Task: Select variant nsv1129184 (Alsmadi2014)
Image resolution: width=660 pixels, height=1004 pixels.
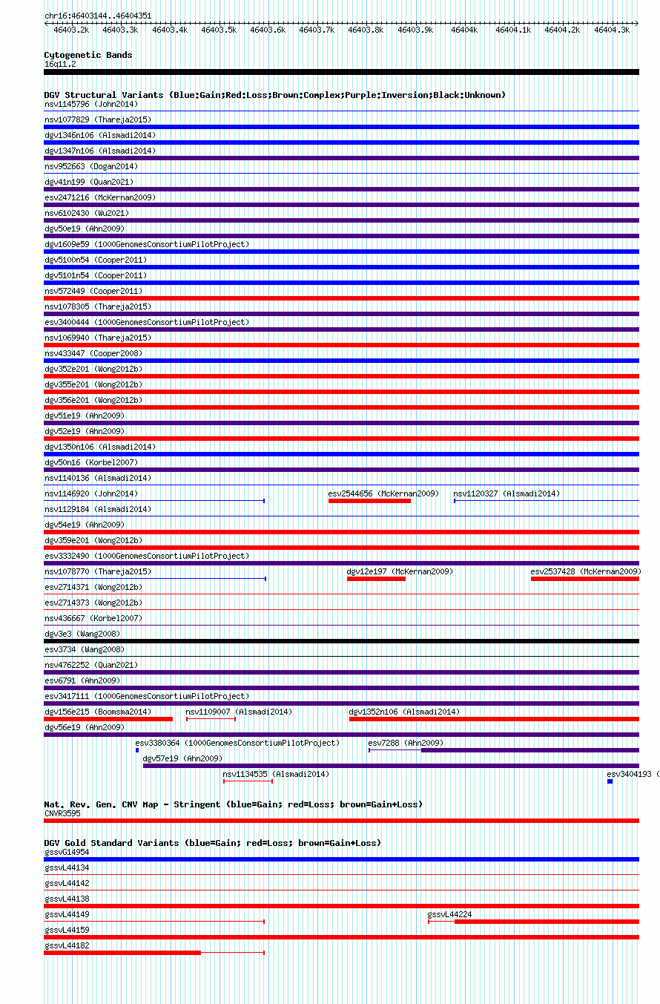Action: [341, 516]
